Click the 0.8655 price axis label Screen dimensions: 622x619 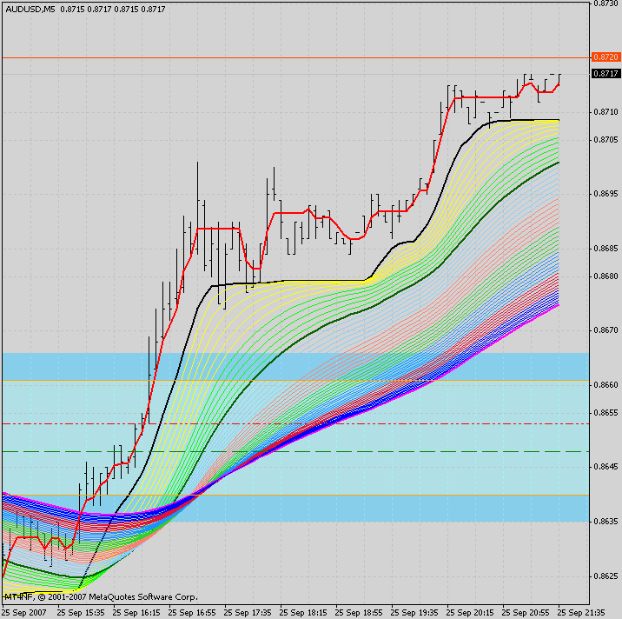[605, 413]
